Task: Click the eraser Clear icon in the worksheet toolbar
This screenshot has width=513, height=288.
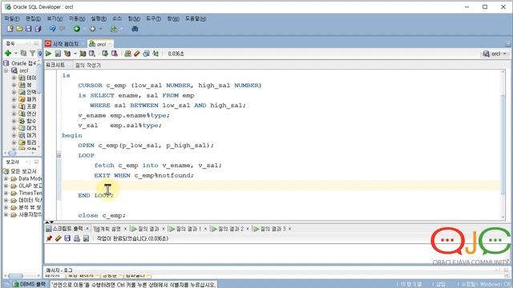Action: [x=137, y=54]
